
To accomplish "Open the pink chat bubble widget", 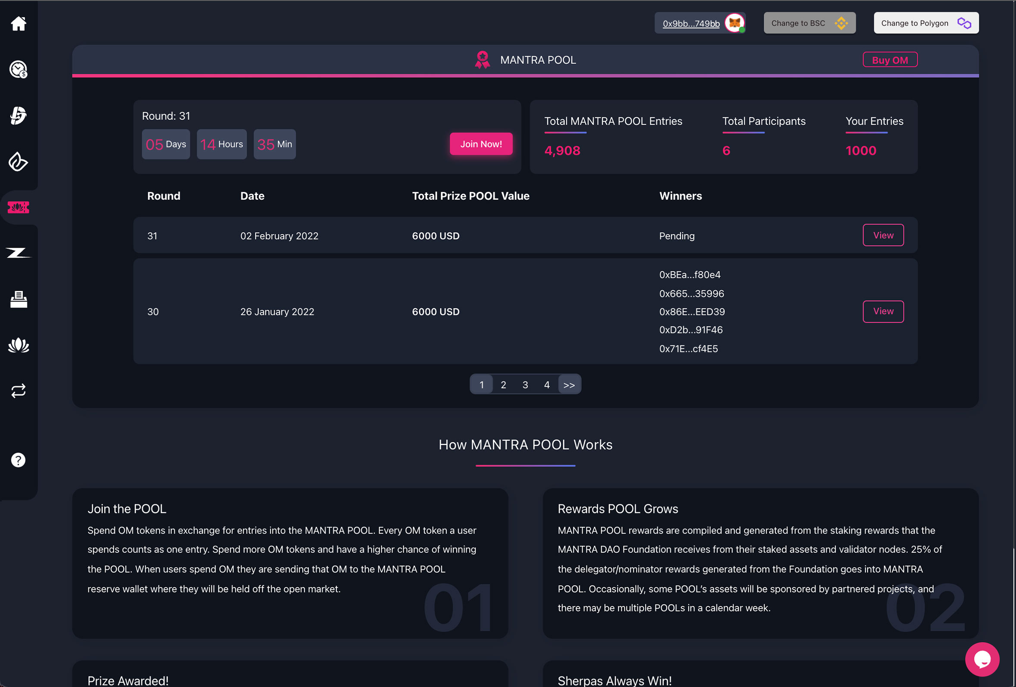I will pos(982,659).
